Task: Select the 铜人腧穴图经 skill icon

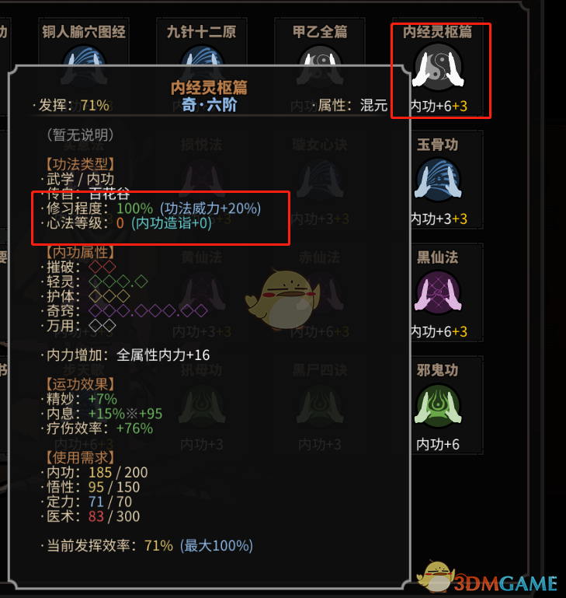Action: click(84, 56)
